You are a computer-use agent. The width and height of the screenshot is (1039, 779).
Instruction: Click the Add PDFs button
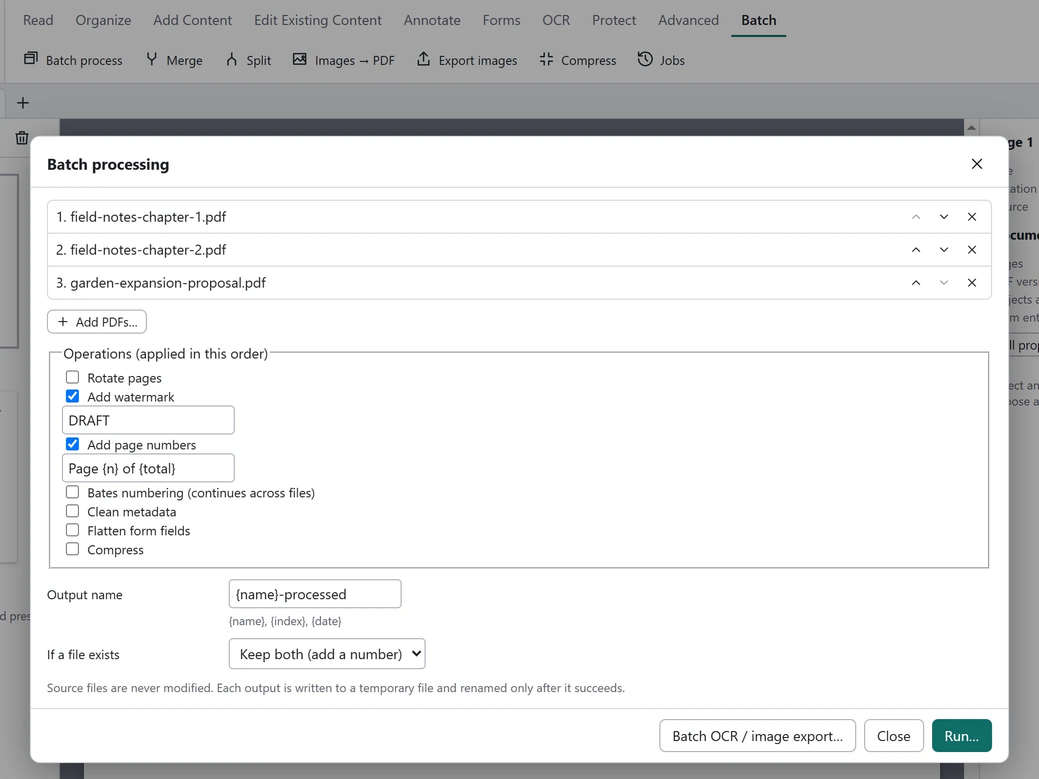(97, 322)
